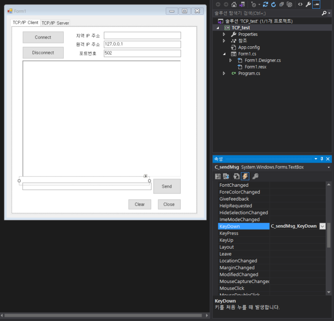Click the Categorized view icon in Properties
Viewport: 334px width, 321px height.
point(218,176)
